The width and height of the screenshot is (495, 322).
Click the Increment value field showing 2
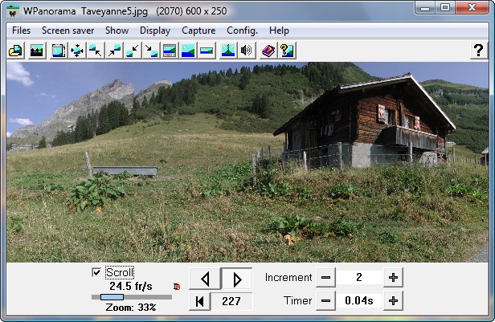[359, 278]
